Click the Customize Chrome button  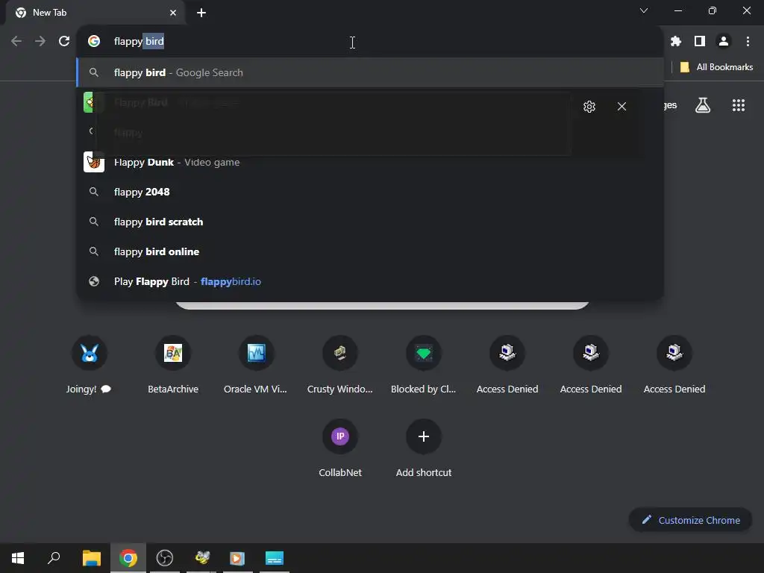coord(690,520)
